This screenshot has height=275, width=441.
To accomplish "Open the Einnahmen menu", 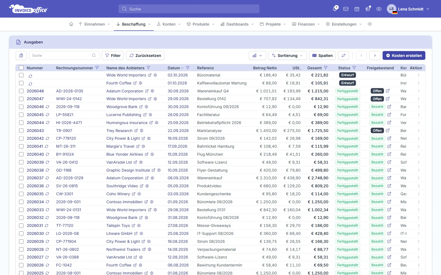I will (95, 24).
